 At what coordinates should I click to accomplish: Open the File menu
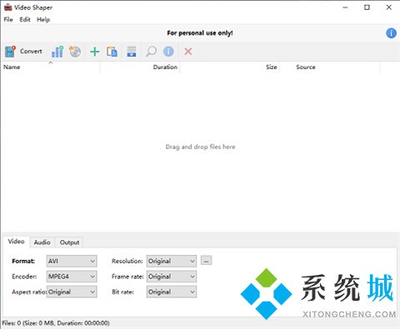pyautogui.click(x=8, y=19)
